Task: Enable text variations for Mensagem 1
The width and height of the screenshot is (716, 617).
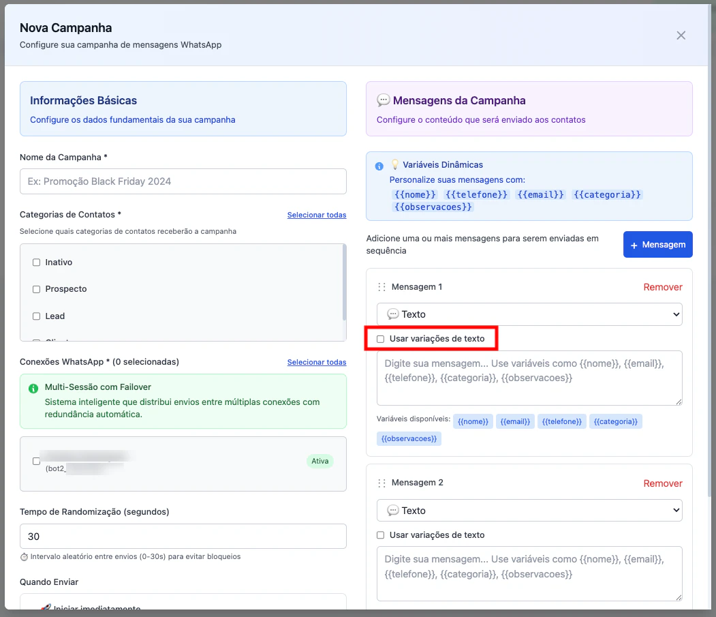Action: (x=380, y=339)
